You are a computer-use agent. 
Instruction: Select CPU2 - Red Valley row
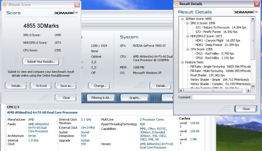(215, 58)
